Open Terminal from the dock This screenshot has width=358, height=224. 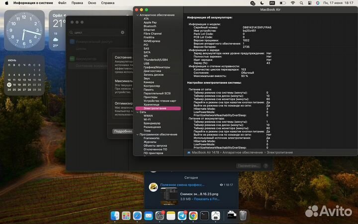pyautogui.click(x=204, y=216)
